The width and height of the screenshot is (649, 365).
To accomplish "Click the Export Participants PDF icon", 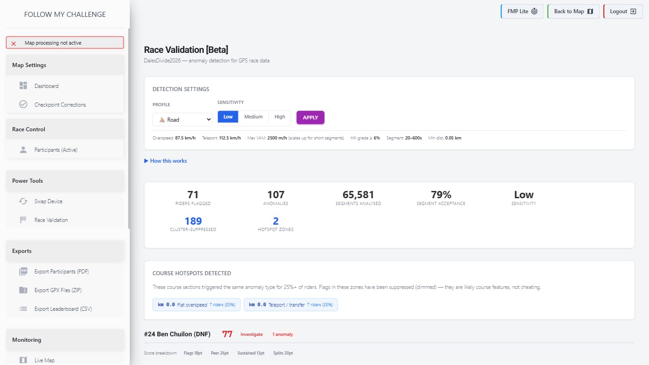I will [x=23, y=271].
